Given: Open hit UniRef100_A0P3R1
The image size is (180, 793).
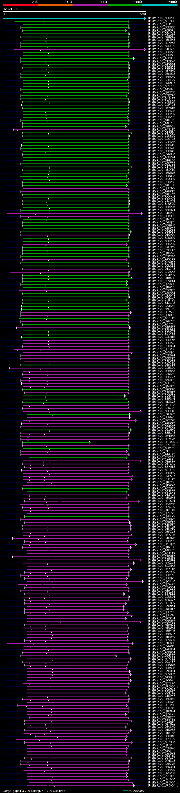Looking at the screenshot, I should coord(161,30).
